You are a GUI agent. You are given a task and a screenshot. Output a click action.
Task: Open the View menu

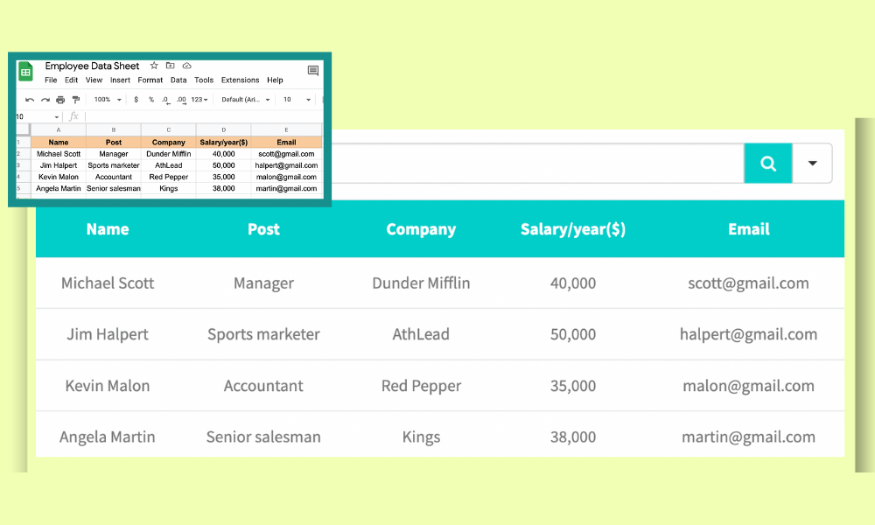coord(94,80)
